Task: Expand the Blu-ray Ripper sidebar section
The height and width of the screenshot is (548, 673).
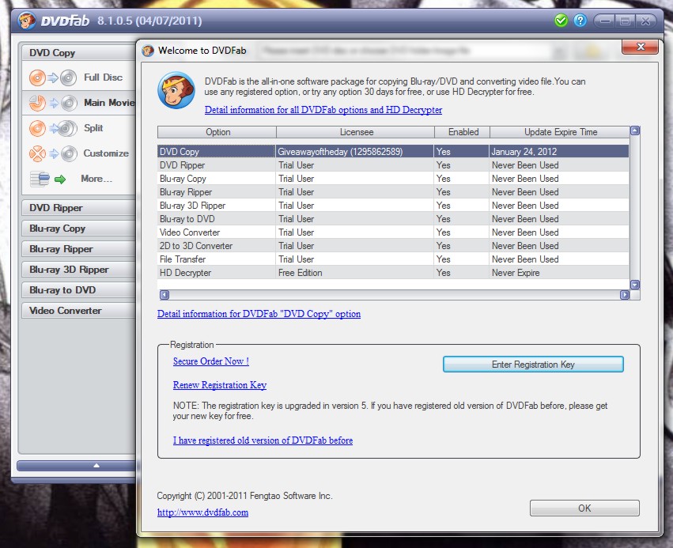Action: click(x=79, y=249)
